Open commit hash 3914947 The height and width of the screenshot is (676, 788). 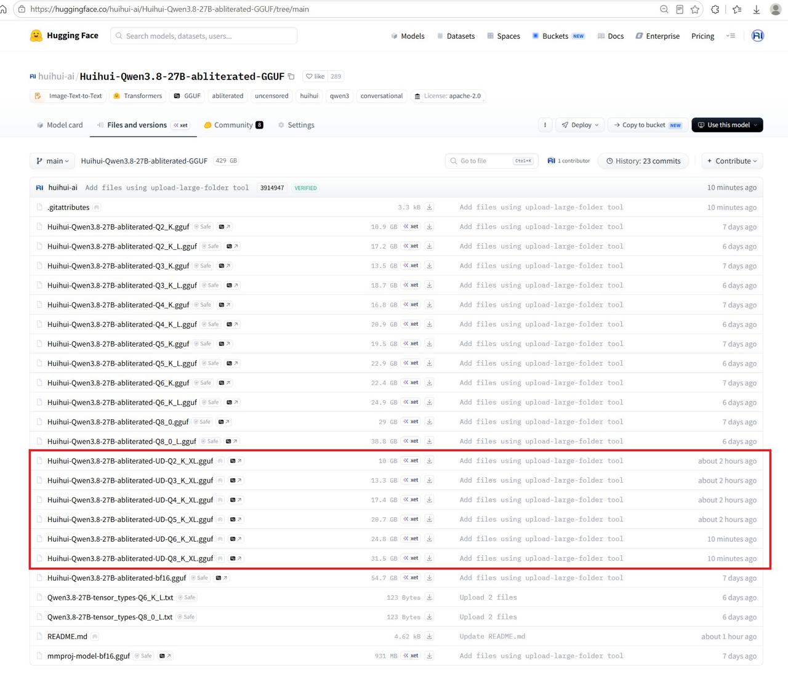(271, 188)
